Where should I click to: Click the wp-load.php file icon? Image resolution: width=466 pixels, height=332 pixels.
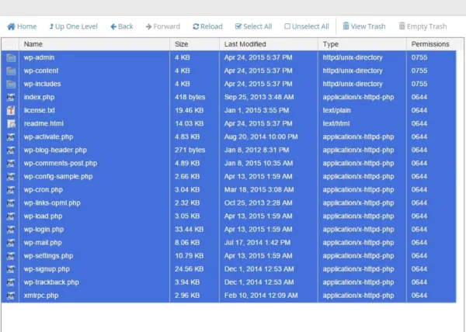tap(11, 216)
